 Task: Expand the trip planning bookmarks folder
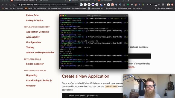tap(40, 8)
